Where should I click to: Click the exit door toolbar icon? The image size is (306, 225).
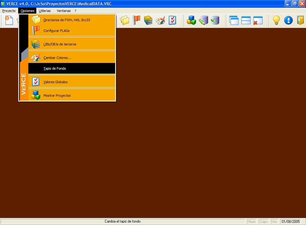point(300,21)
